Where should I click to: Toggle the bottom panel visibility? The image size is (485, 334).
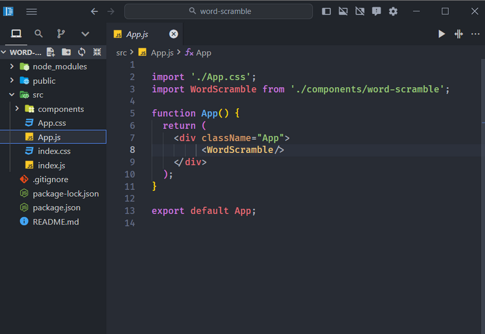coord(343,11)
